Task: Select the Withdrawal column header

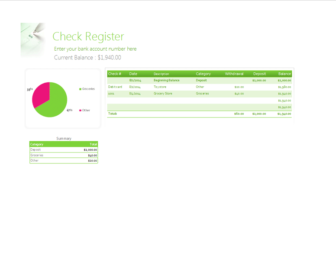Action: [x=234, y=74]
